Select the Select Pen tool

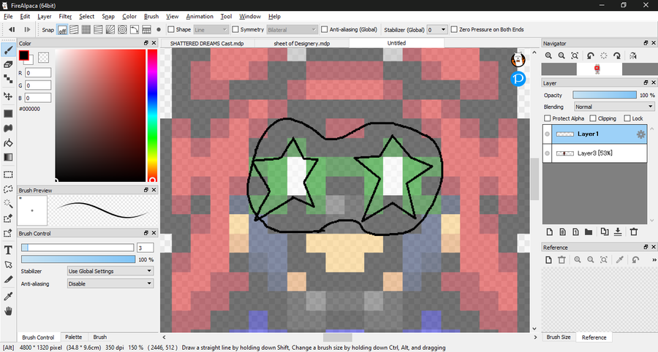(8, 218)
